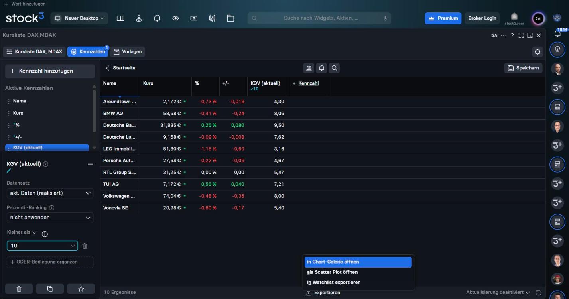Click Wert hinzufügen at top left
This screenshot has width=569, height=299.
tap(24, 4)
